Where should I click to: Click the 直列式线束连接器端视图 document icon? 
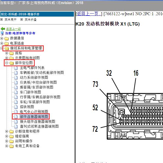click(16, 127)
